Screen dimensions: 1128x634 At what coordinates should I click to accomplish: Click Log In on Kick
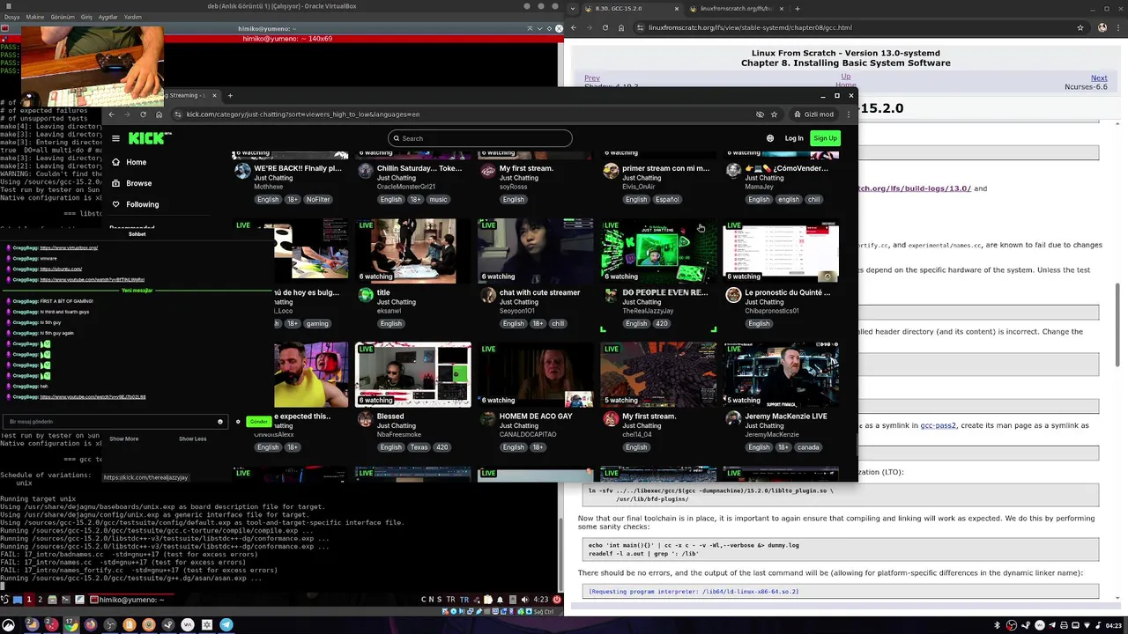(794, 138)
